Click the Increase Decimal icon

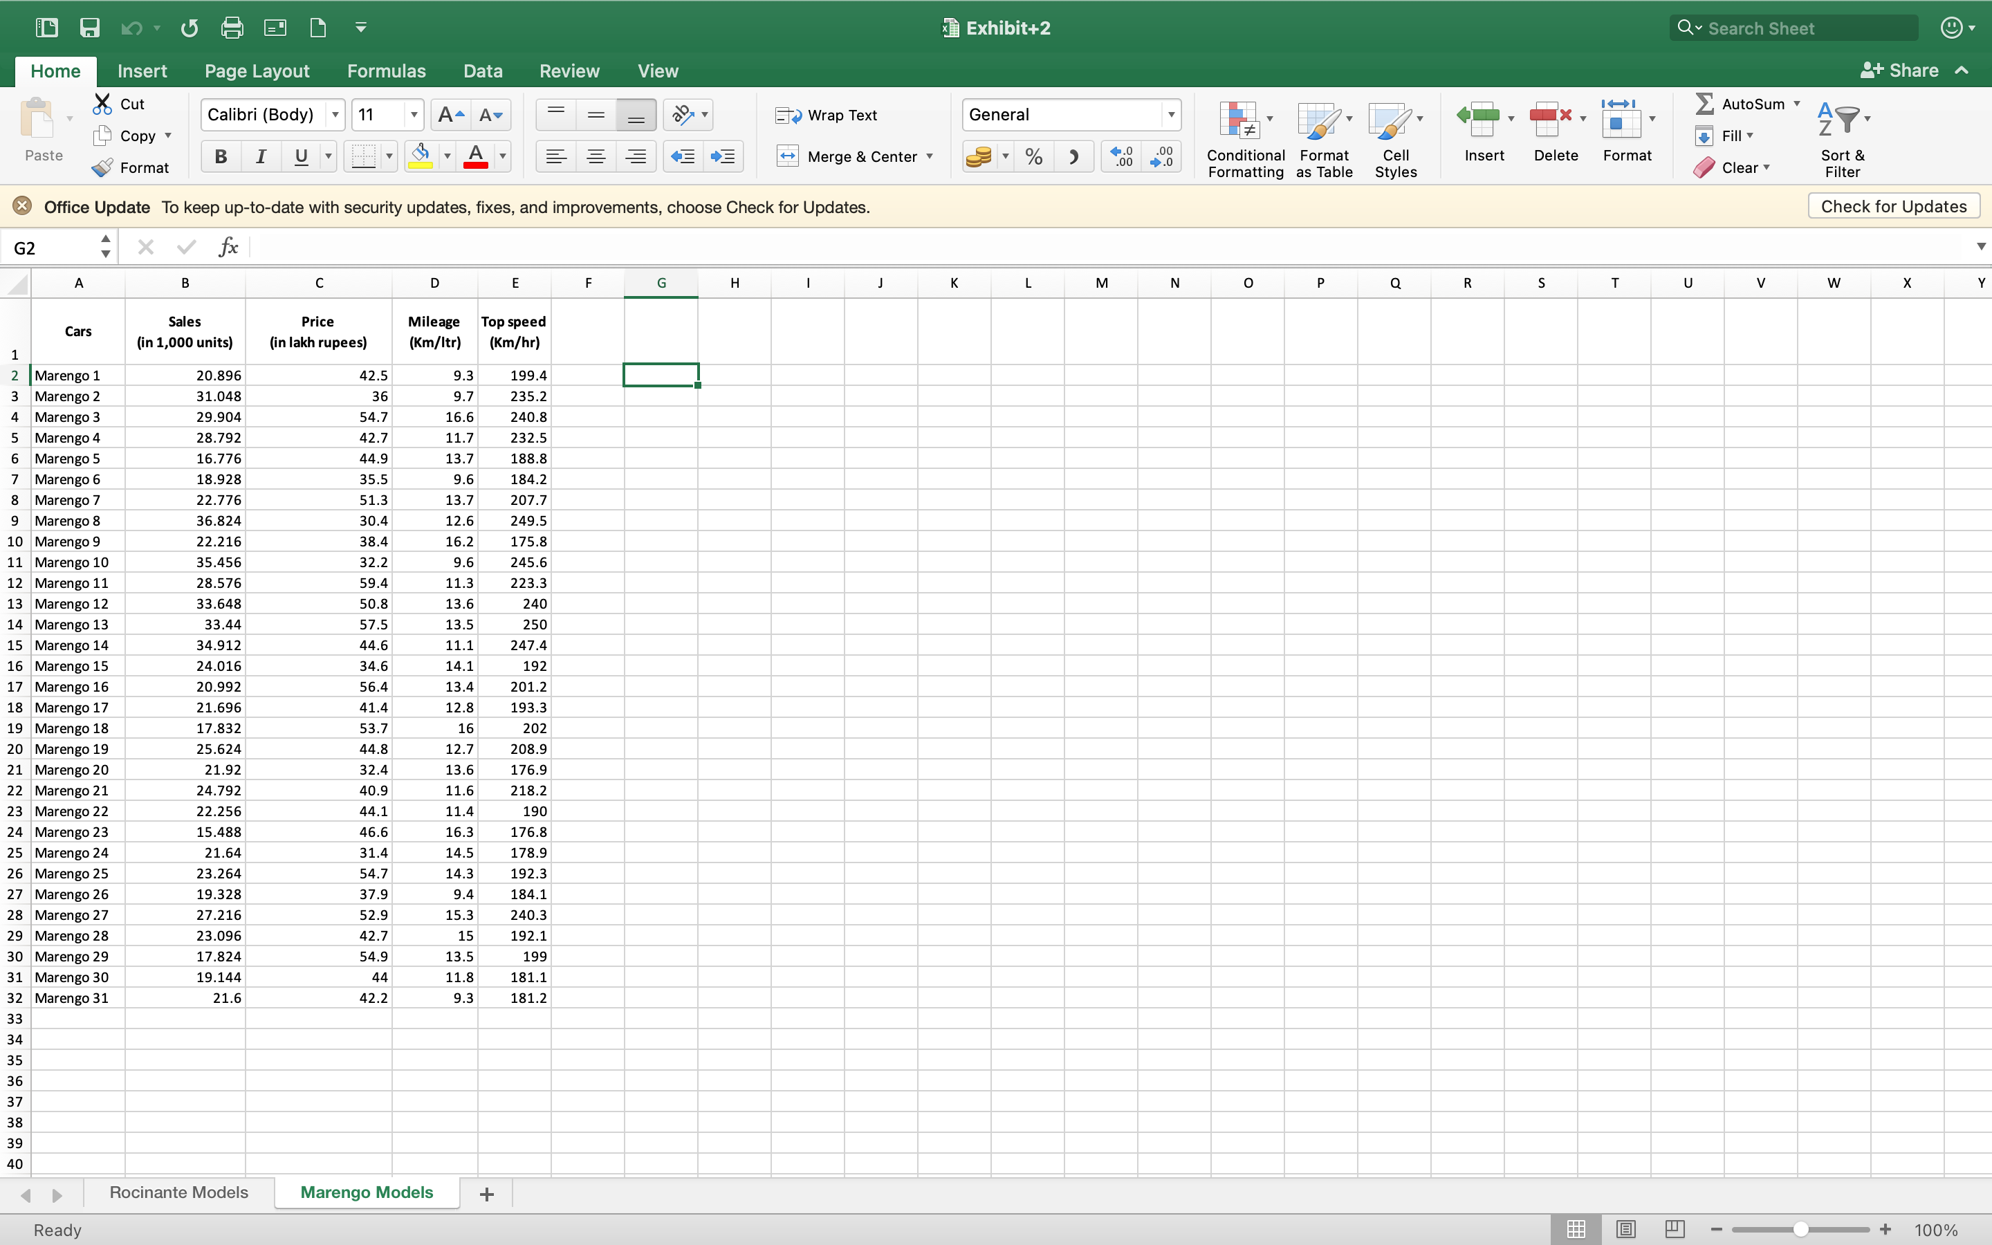(1121, 156)
